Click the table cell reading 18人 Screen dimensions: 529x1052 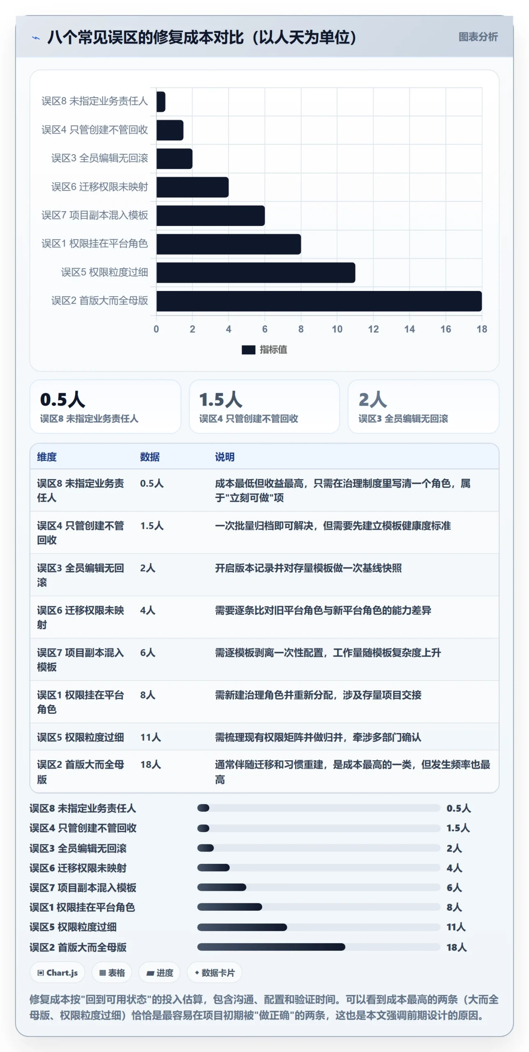[150, 764]
